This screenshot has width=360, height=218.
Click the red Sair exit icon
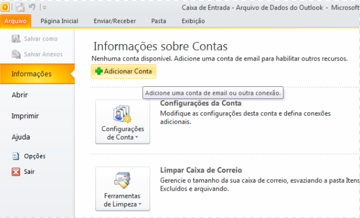[16, 172]
